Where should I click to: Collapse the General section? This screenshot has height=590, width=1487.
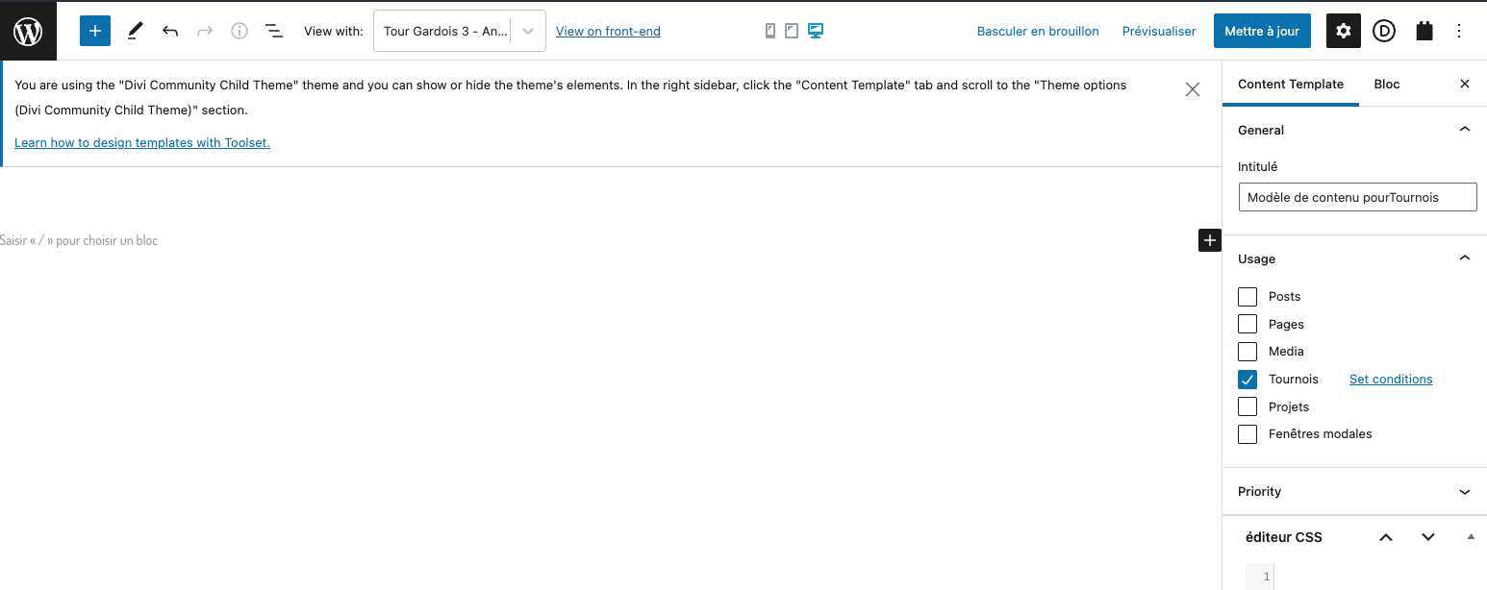coord(1354,130)
